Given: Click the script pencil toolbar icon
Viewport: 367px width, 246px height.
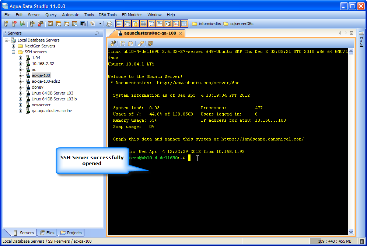Looking at the screenshot, I should pyautogui.click(x=93, y=24).
